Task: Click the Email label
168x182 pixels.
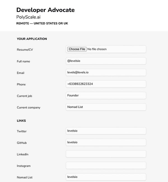Action: point(20,73)
